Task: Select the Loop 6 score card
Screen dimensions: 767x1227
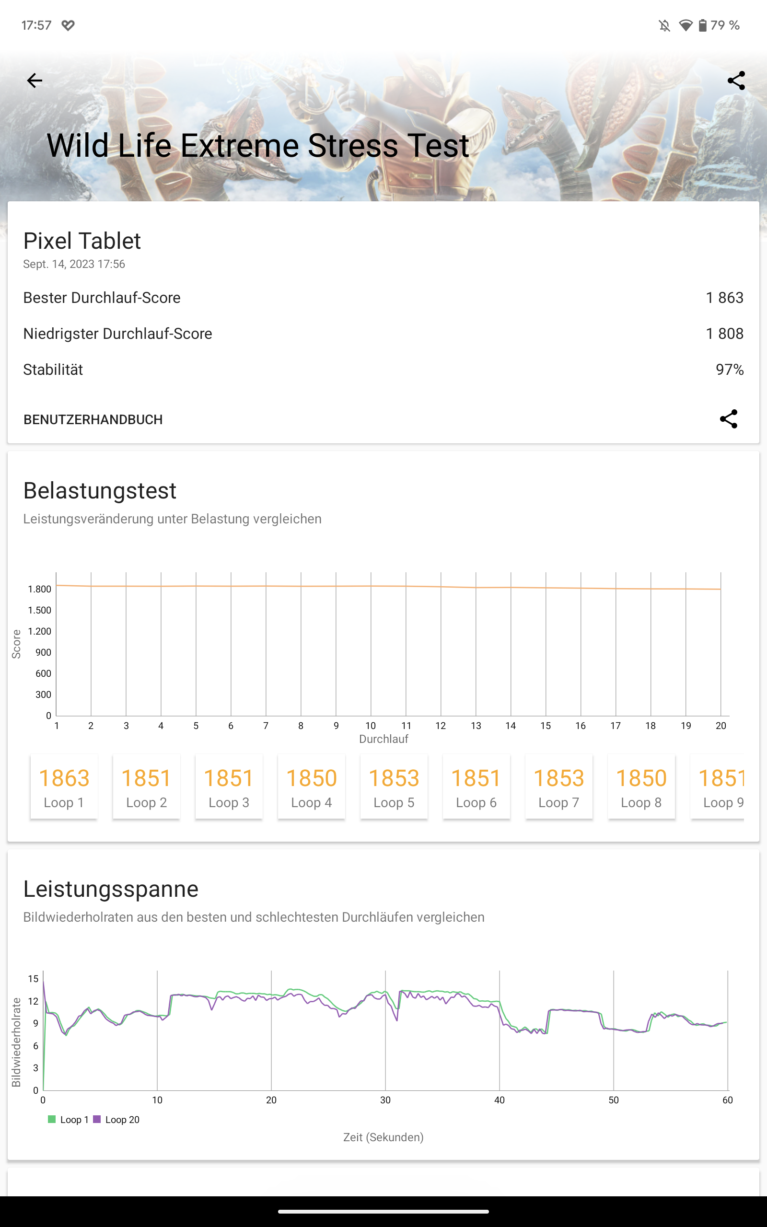Action: [476, 786]
